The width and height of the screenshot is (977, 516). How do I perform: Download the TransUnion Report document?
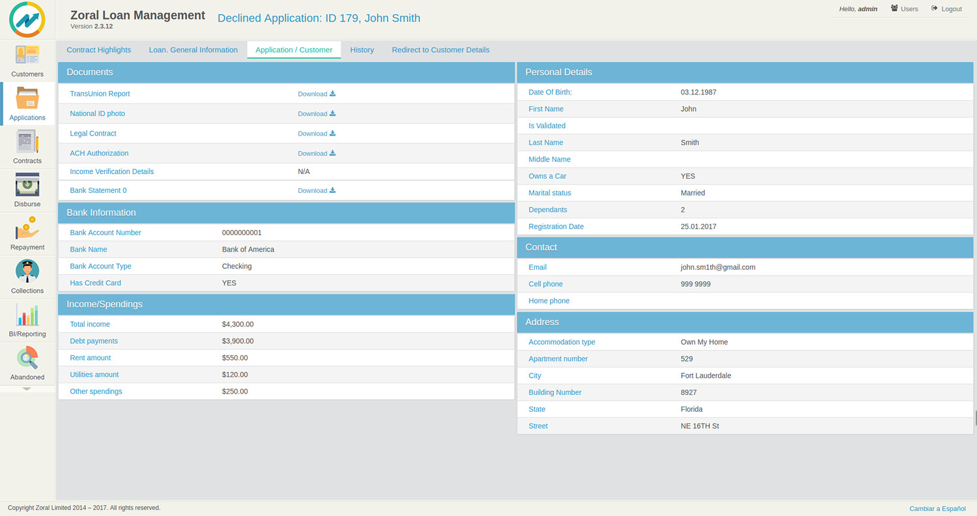coord(317,94)
